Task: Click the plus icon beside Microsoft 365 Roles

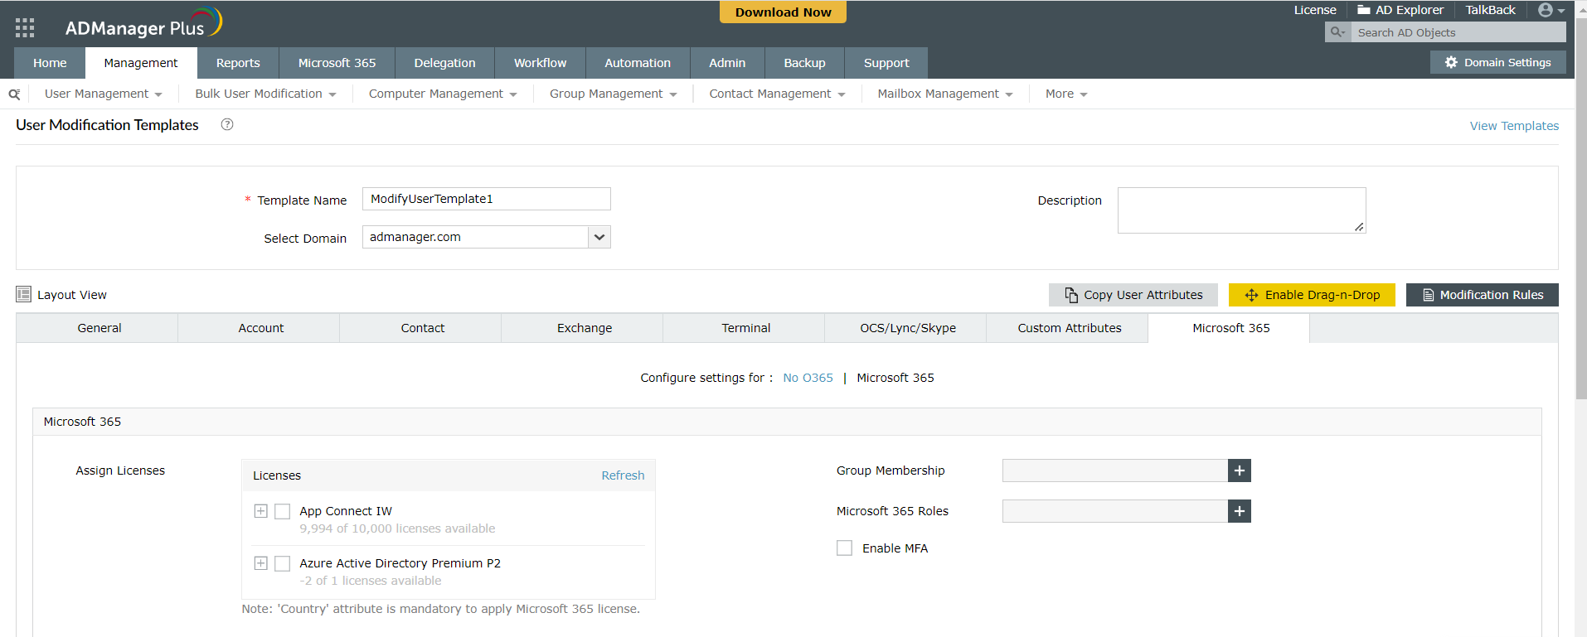Action: click(x=1239, y=511)
